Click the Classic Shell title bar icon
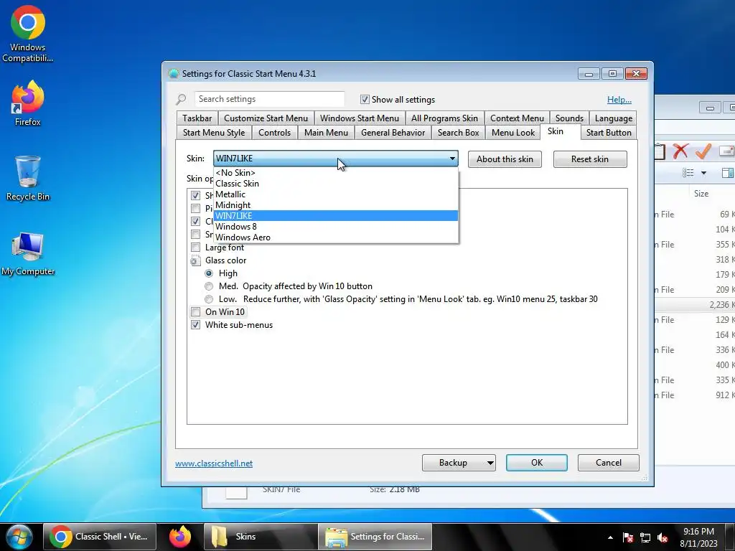The image size is (735, 551). pos(174,74)
